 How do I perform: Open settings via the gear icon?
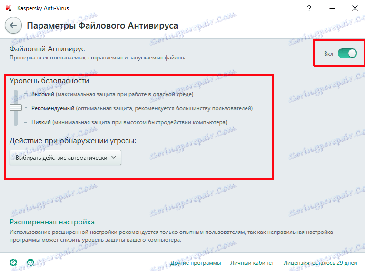point(13,262)
